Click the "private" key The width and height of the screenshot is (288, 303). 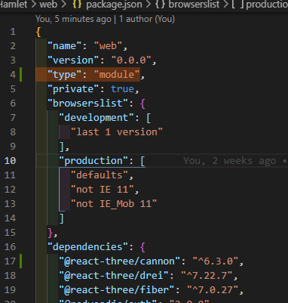tap(73, 89)
